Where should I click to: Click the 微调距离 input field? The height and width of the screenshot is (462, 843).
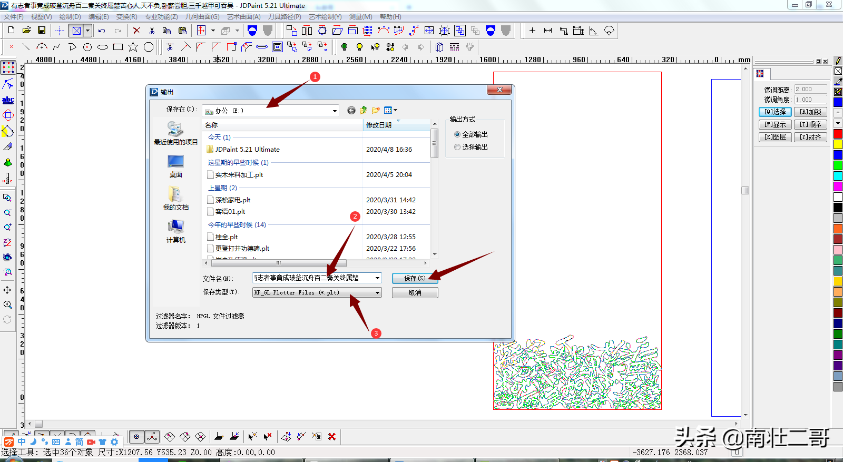coord(810,89)
